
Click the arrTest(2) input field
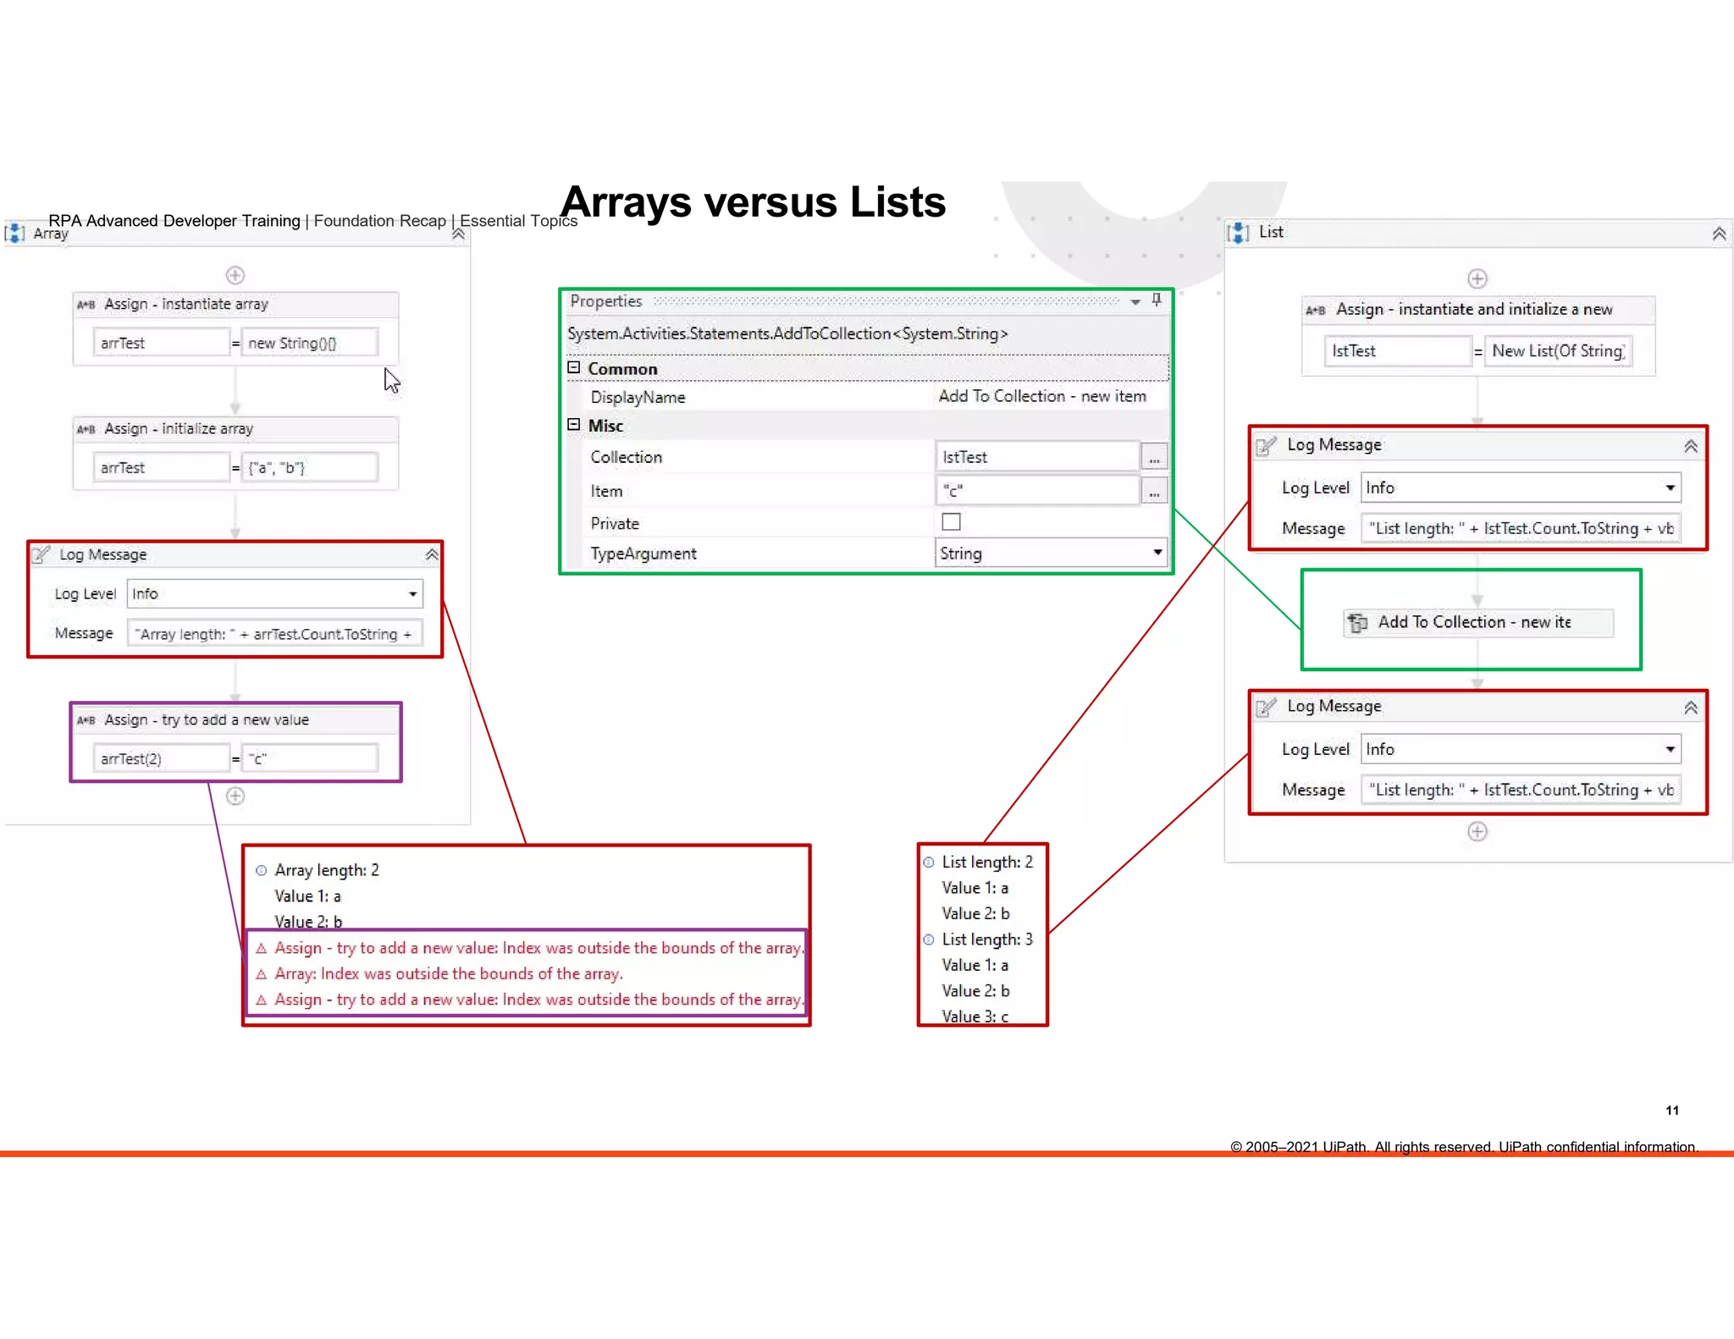coord(160,758)
